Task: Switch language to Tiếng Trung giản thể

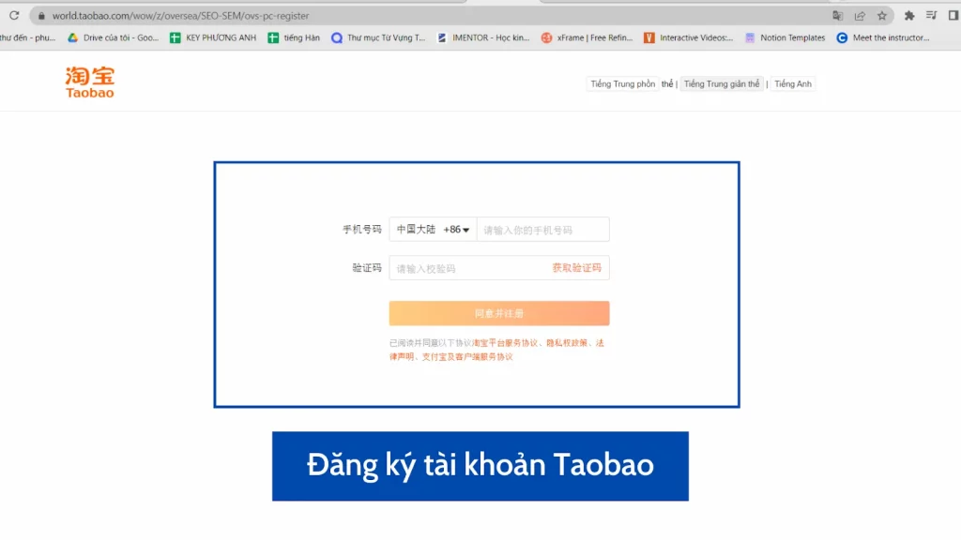Action: pos(722,83)
